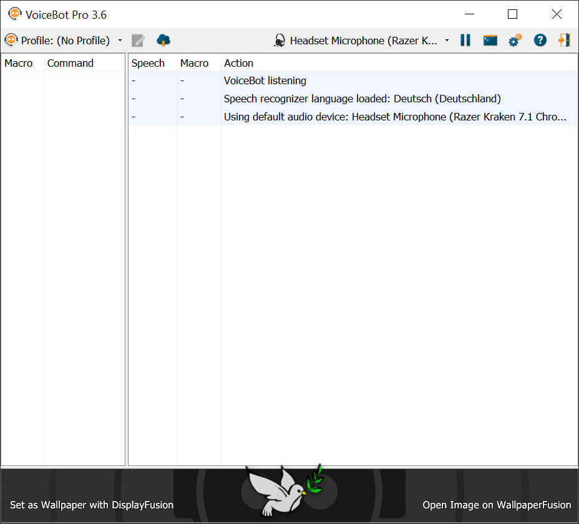Select the 'Using default audio device' log entry
579x524 pixels.
[353, 117]
